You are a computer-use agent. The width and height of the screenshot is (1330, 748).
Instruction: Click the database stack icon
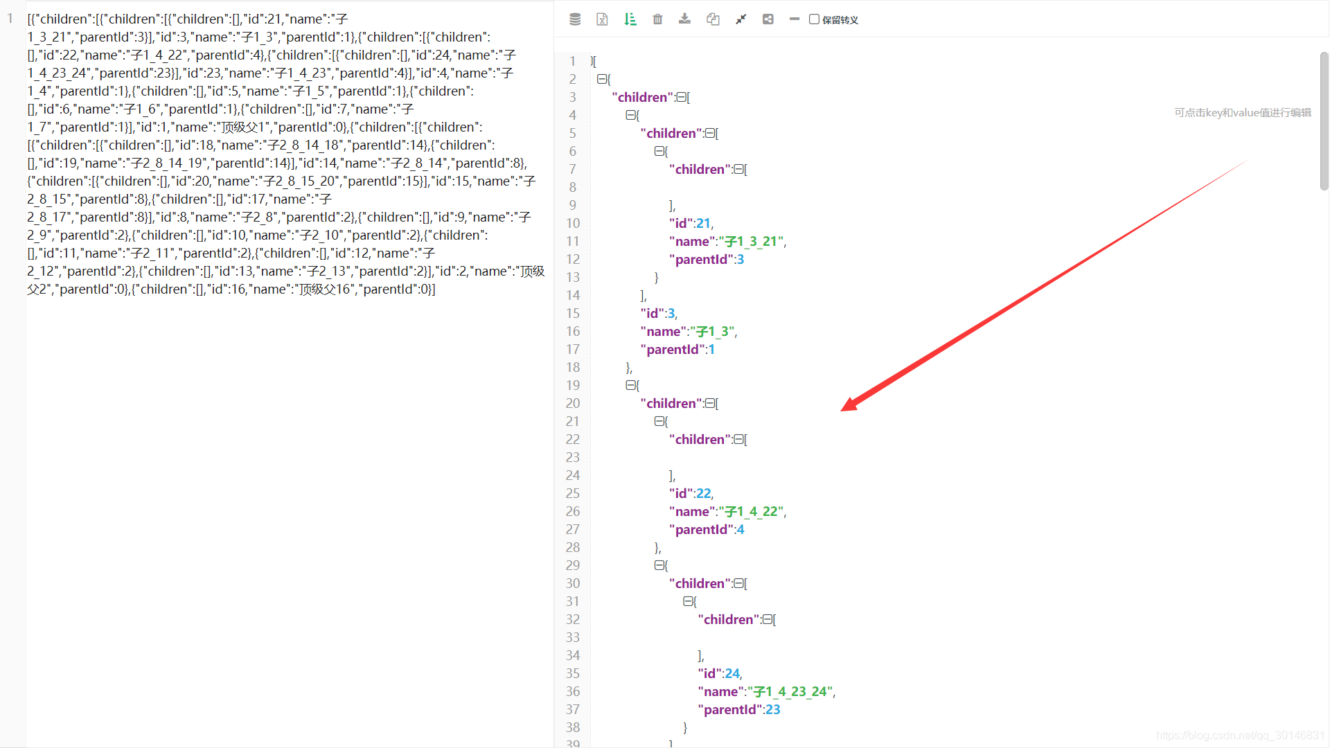(x=575, y=19)
